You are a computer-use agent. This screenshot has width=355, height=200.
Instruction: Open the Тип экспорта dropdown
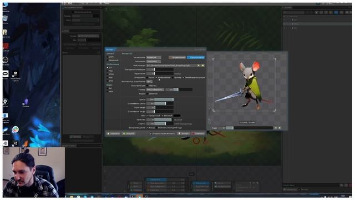click(x=154, y=57)
